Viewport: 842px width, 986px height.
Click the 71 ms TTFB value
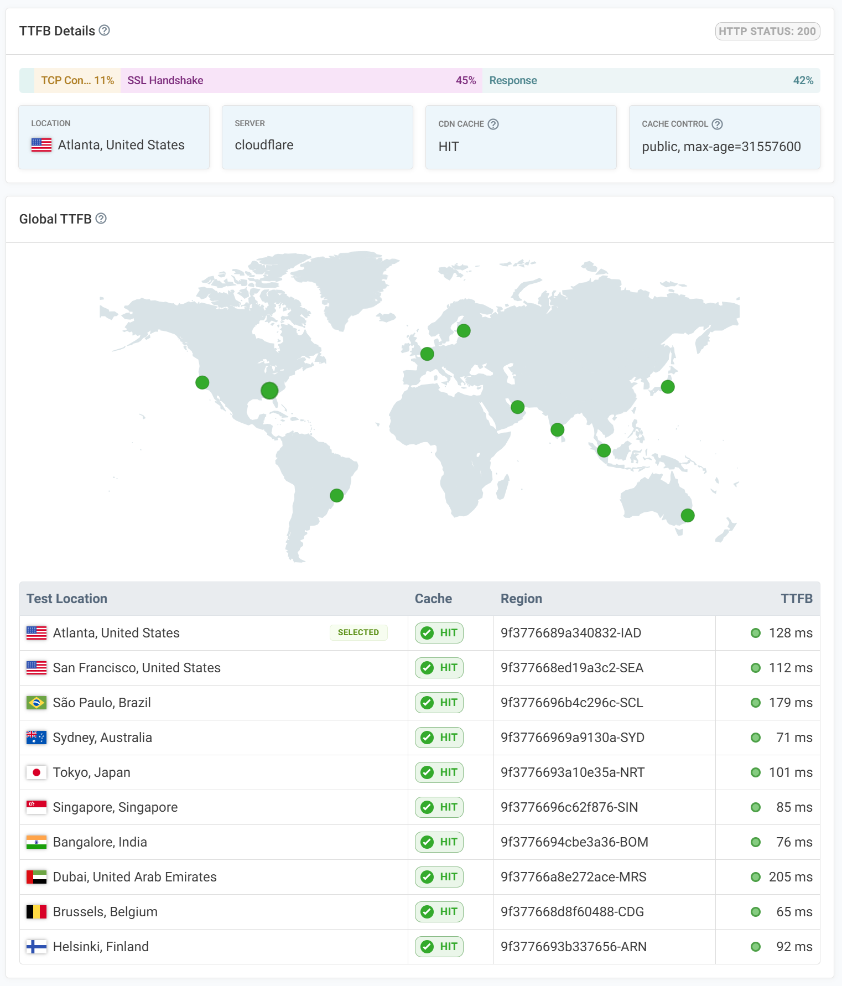click(x=794, y=738)
